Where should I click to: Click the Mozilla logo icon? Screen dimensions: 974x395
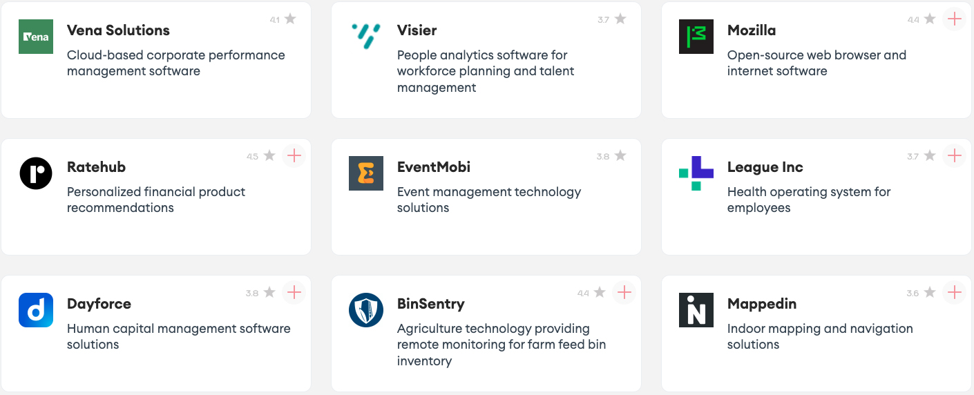[x=696, y=37]
